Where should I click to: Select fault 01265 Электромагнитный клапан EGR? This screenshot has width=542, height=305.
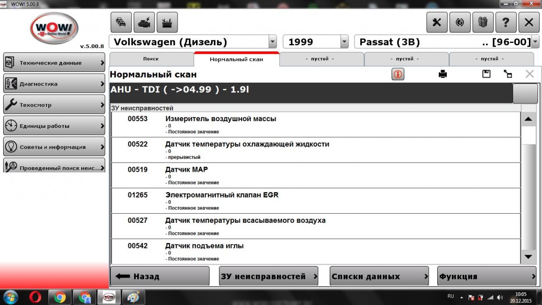pyautogui.click(x=316, y=201)
